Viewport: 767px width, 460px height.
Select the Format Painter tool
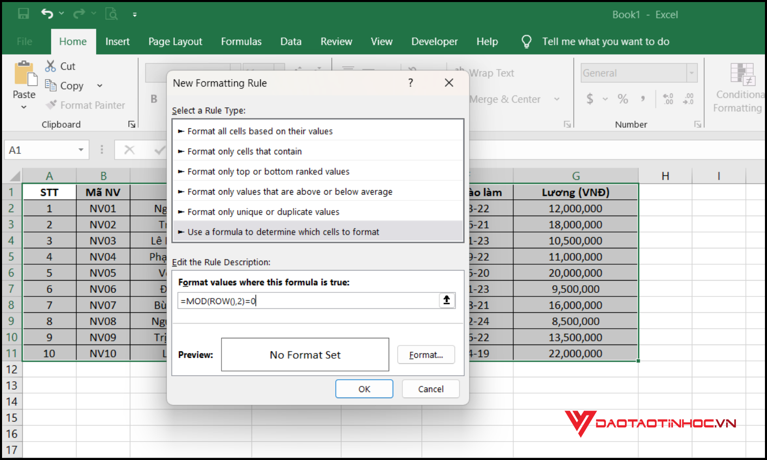[86, 105]
